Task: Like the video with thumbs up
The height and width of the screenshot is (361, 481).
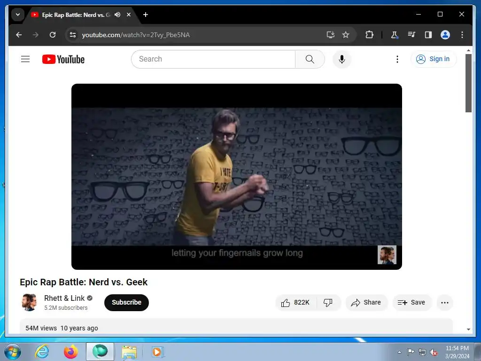Action: click(295, 302)
